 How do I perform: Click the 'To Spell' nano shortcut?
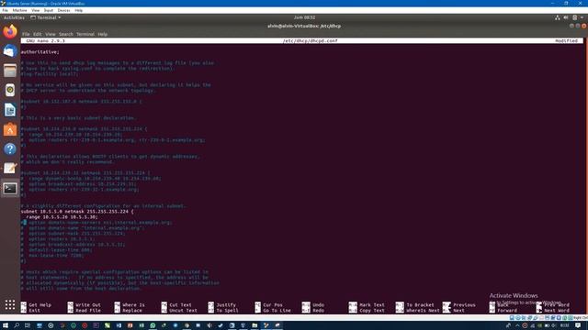223,311
